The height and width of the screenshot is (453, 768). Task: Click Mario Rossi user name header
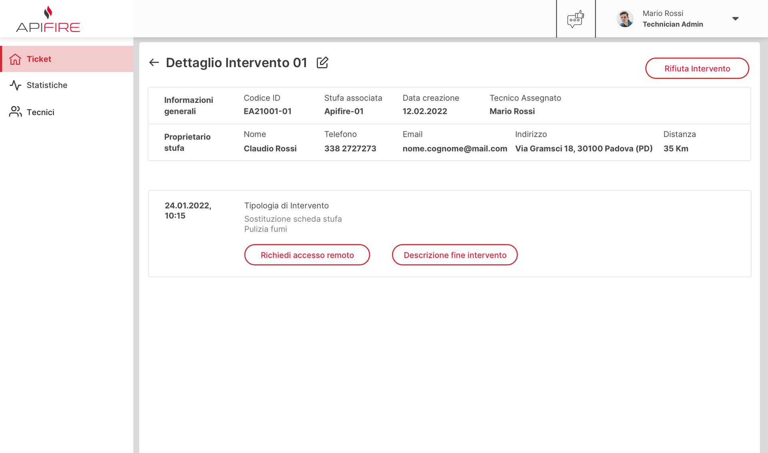(x=663, y=14)
